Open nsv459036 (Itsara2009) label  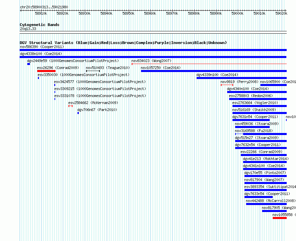(257, 124)
